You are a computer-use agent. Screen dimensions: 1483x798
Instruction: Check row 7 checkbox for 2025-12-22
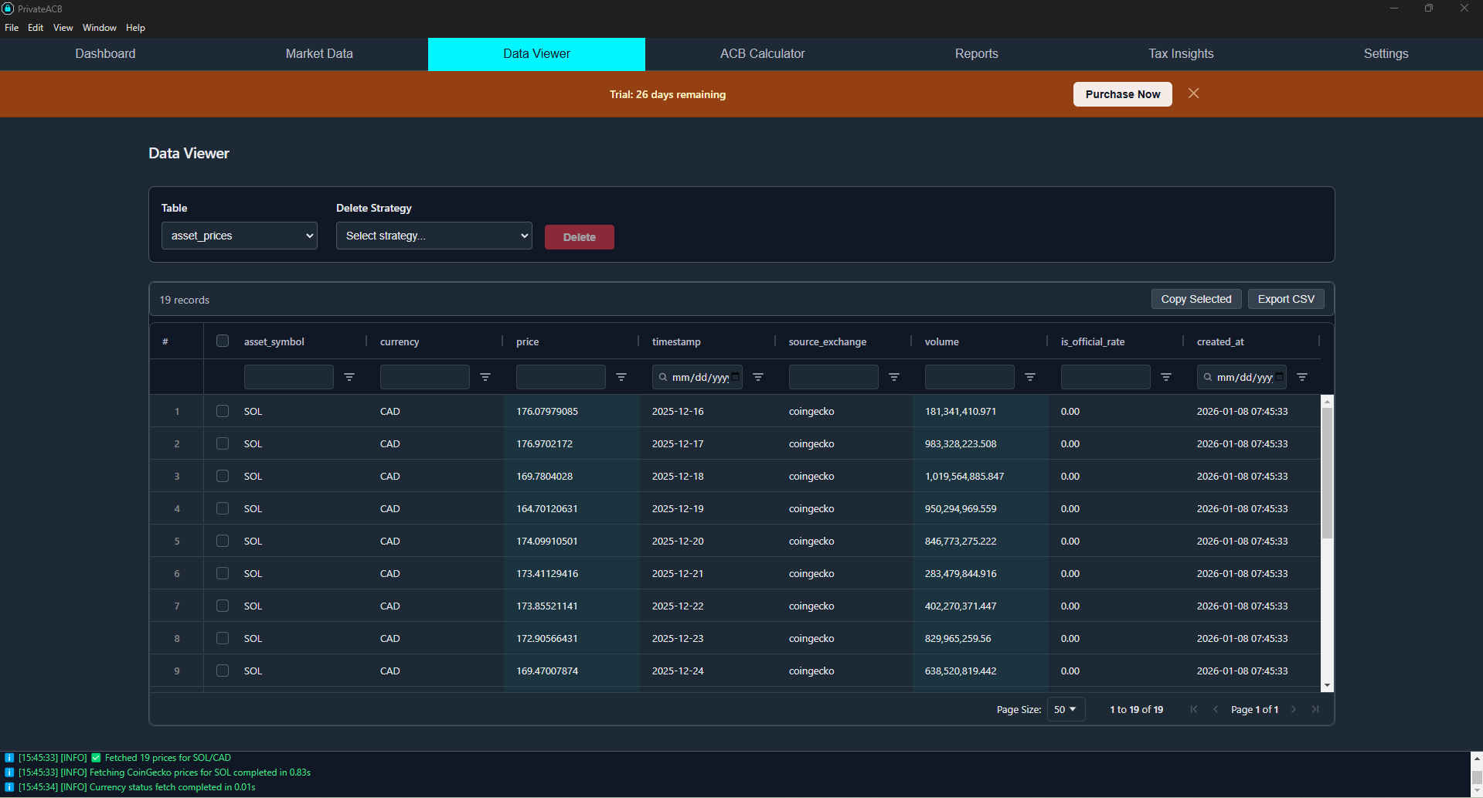pyautogui.click(x=223, y=606)
